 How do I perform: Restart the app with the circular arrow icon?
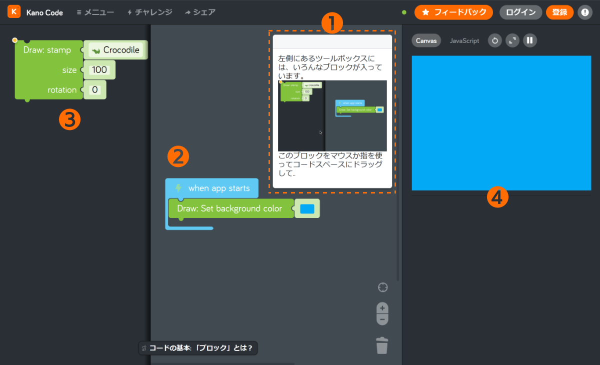tap(494, 40)
